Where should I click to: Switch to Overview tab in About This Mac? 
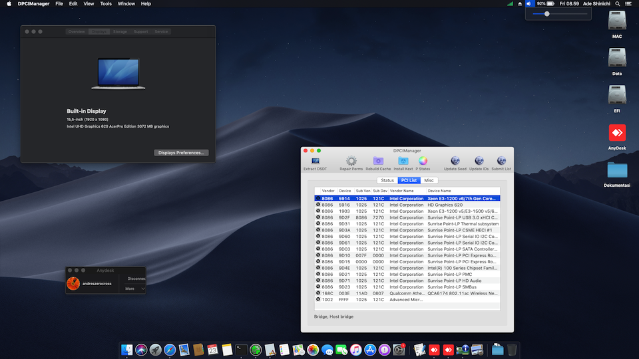[x=77, y=32]
